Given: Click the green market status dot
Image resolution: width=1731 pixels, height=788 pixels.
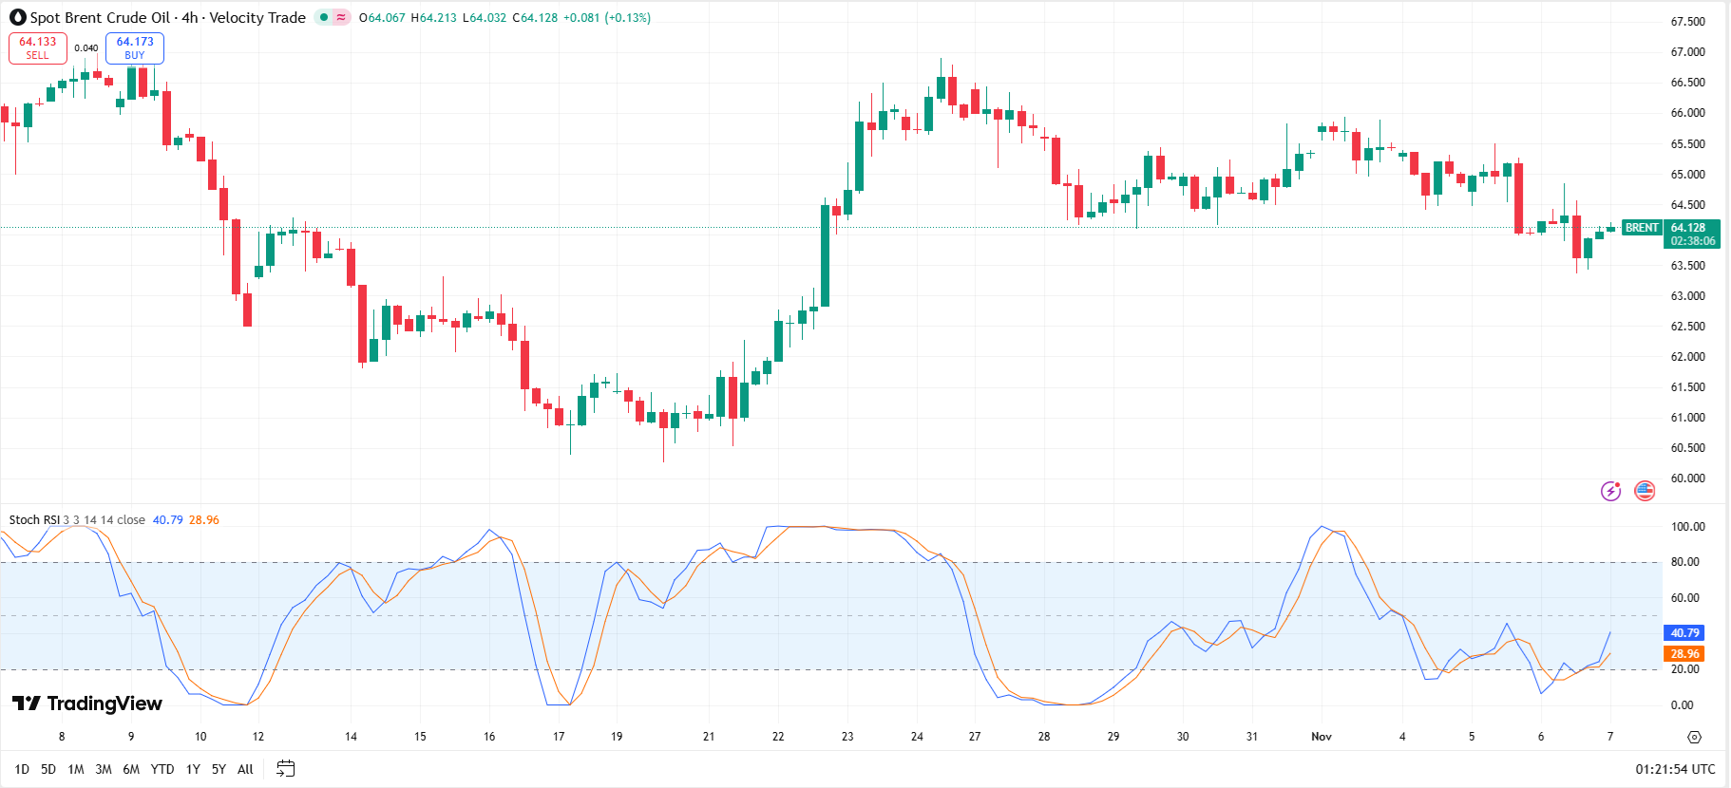Looking at the screenshot, I should coord(324,17).
